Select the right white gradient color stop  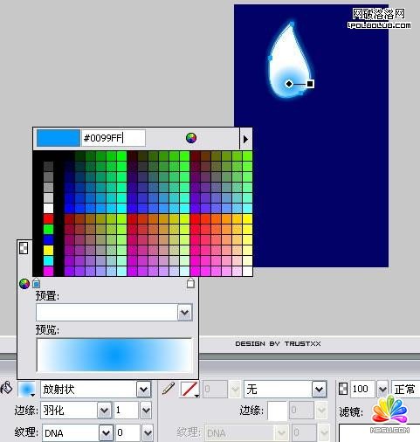tap(190, 283)
